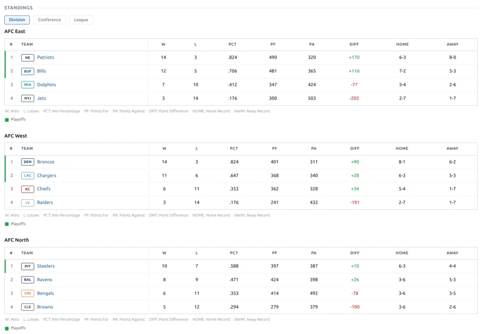
Task: Click the Patriots 490 points for
Action: (x=273, y=57)
